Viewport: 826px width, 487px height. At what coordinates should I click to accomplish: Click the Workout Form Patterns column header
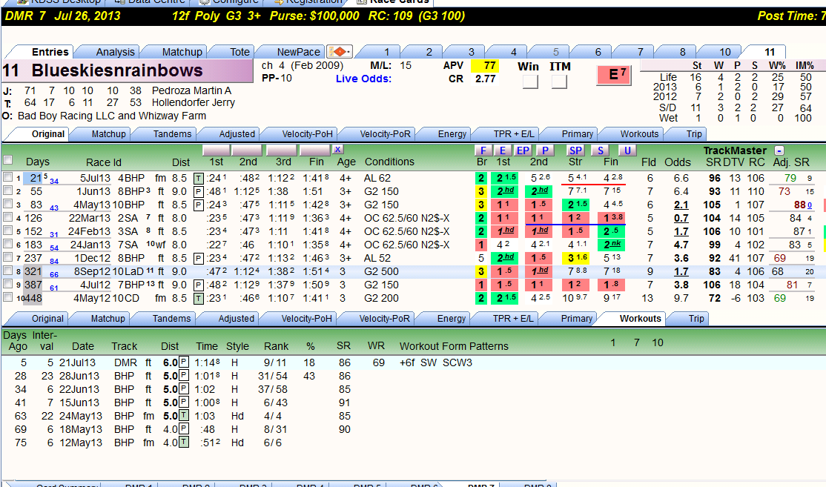454,346
